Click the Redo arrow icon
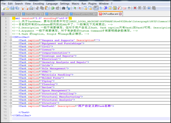The image size is (171, 123). 57,8
